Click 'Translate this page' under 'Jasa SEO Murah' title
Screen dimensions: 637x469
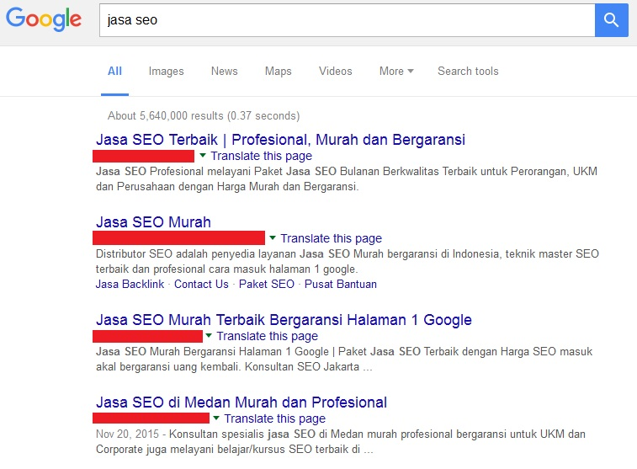click(x=331, y=238)
